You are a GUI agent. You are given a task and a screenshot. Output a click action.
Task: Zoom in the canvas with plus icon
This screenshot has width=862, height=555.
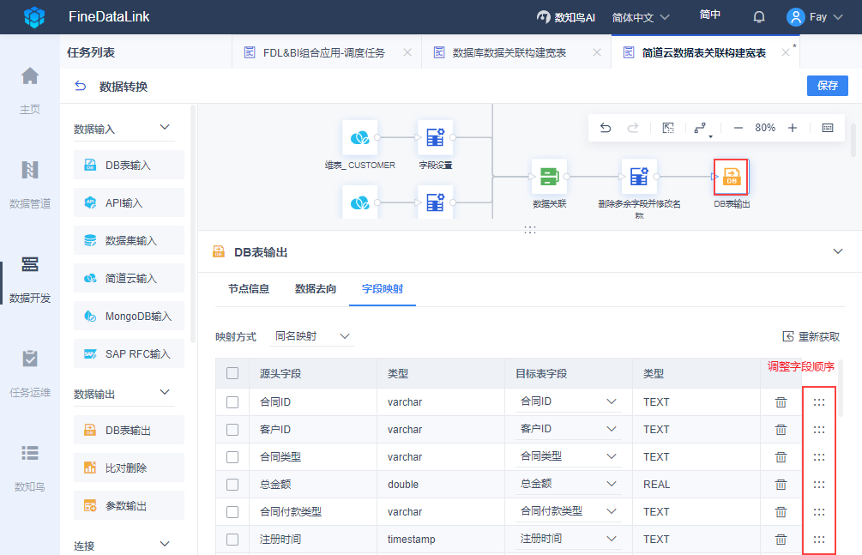793,128
